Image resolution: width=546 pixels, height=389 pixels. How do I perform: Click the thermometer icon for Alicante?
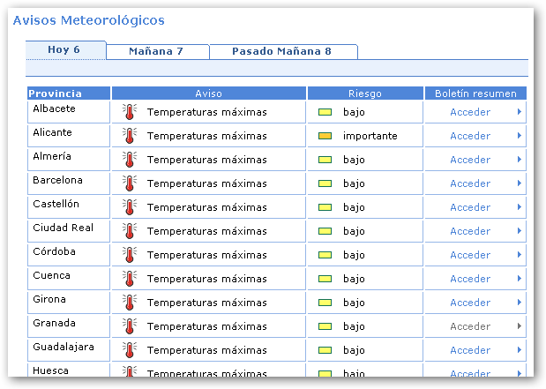(130, 136)
